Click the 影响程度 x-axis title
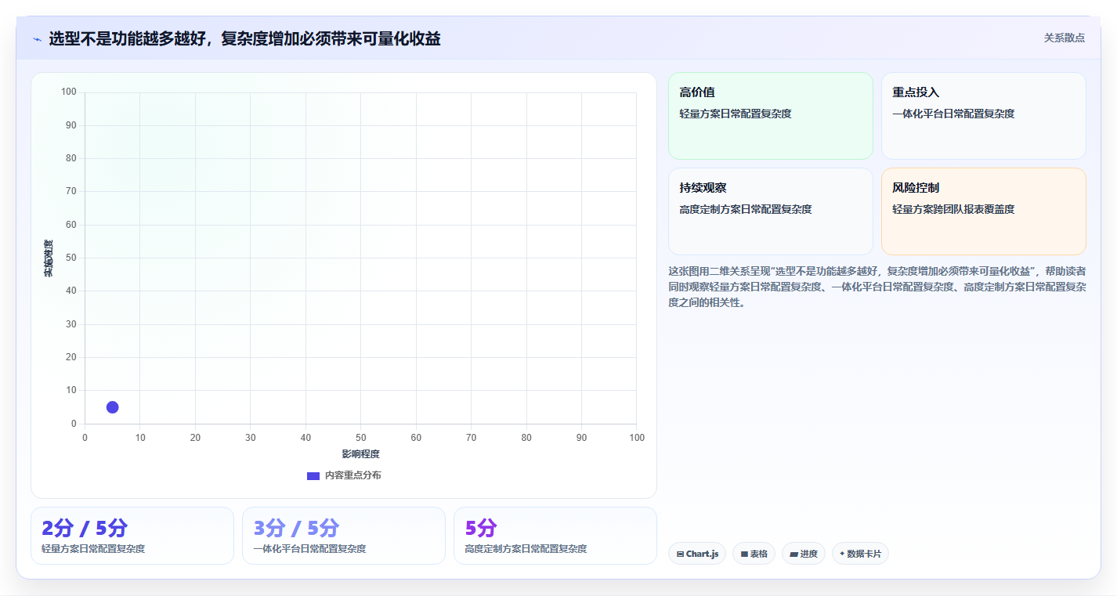 pyautogui.click(x=360, y=454)
